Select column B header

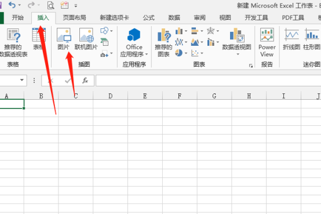41,96
